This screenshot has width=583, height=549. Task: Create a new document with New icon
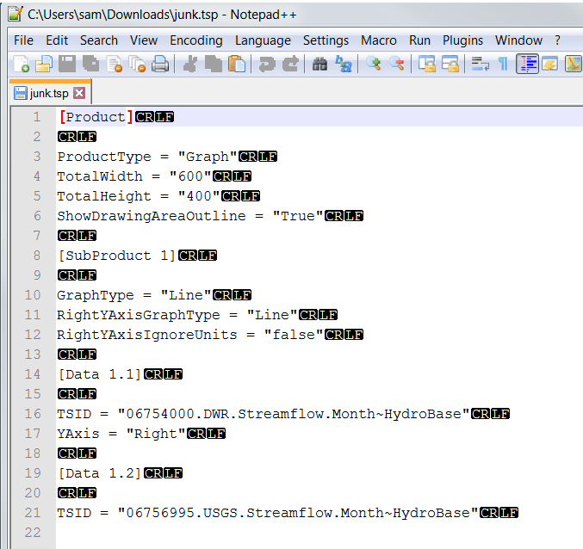[x=22, y=64]
